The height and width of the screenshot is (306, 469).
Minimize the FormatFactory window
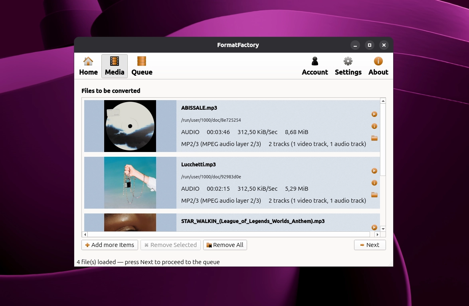pyautogui.click(x=355, y=45)
